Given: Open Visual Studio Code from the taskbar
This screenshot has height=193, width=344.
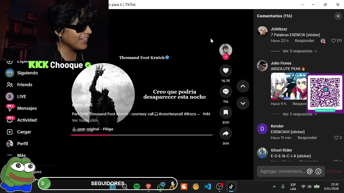Looking at the screenshot, I should coord(207,187).
